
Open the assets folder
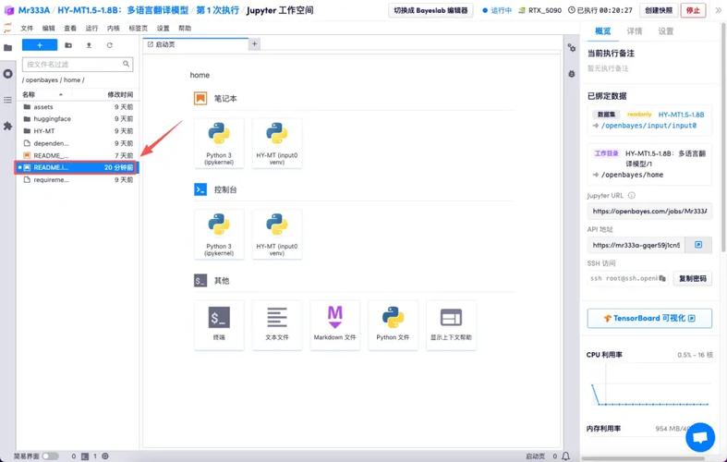tap(78, 106)
